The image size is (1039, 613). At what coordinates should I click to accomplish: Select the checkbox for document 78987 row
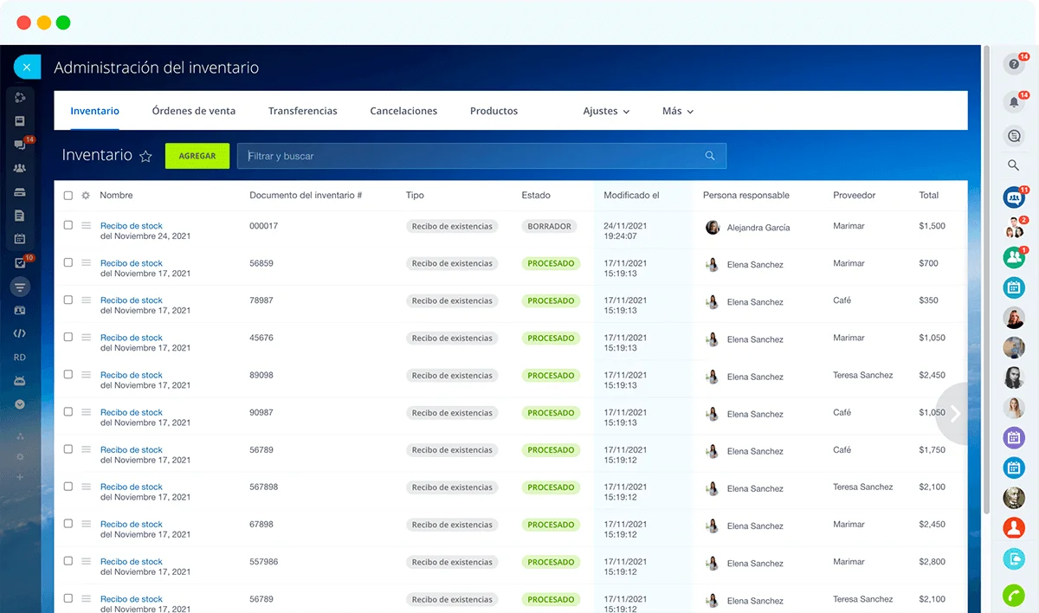point(68,300)
